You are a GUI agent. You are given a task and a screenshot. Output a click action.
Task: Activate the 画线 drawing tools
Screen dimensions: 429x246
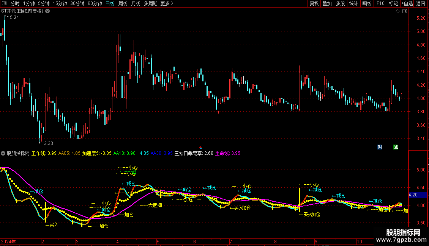point(367,3)
